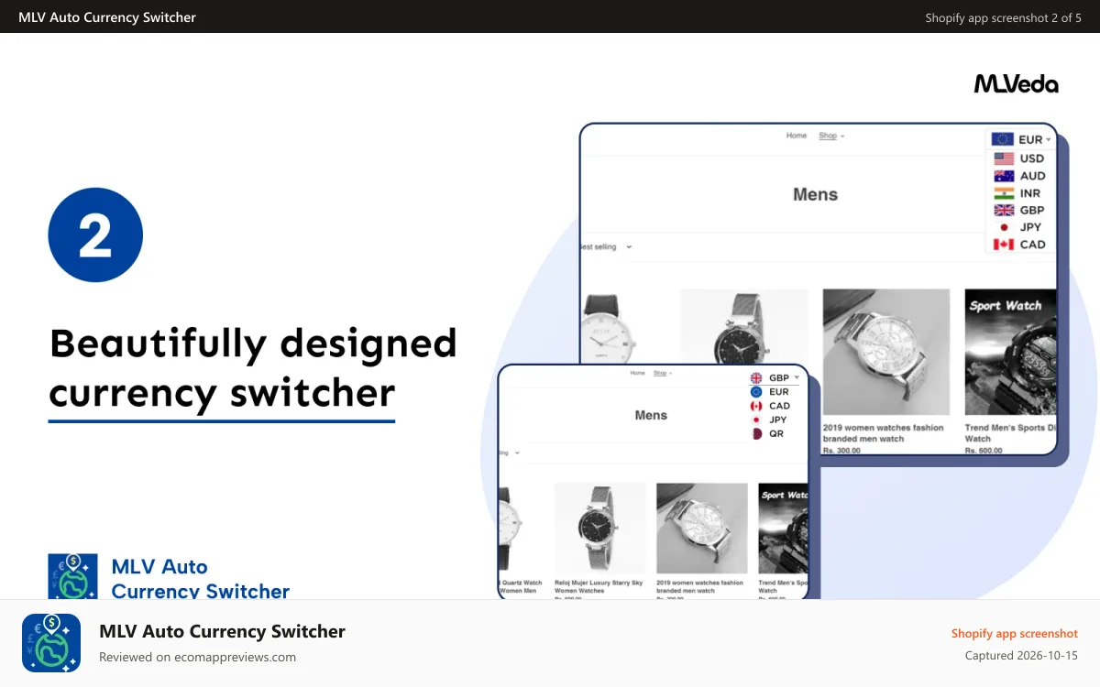Pick the INR Indian flag option
Screen dimensions: 1100x687
pos(1018,193)
